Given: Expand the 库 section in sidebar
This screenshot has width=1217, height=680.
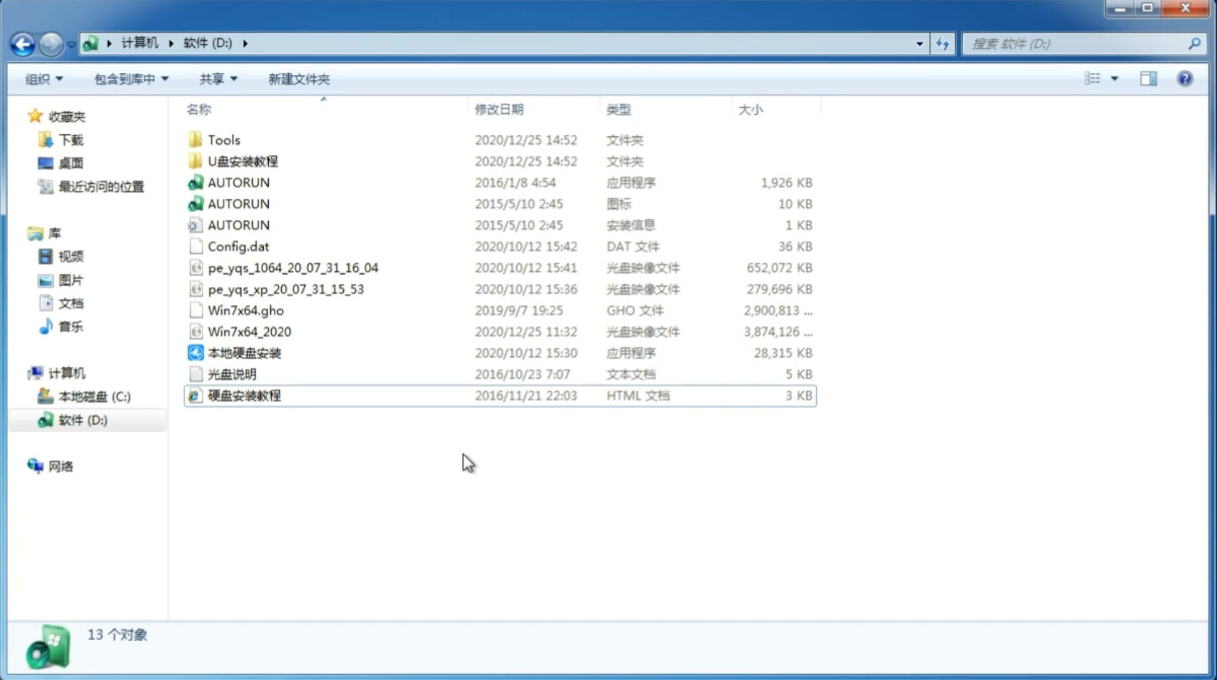Looking at the screenshot, I should pyautogui.click(x=24, y=232).
